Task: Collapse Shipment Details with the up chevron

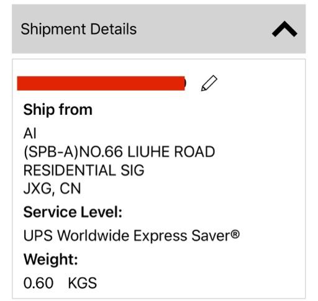Action: (284, 29)
